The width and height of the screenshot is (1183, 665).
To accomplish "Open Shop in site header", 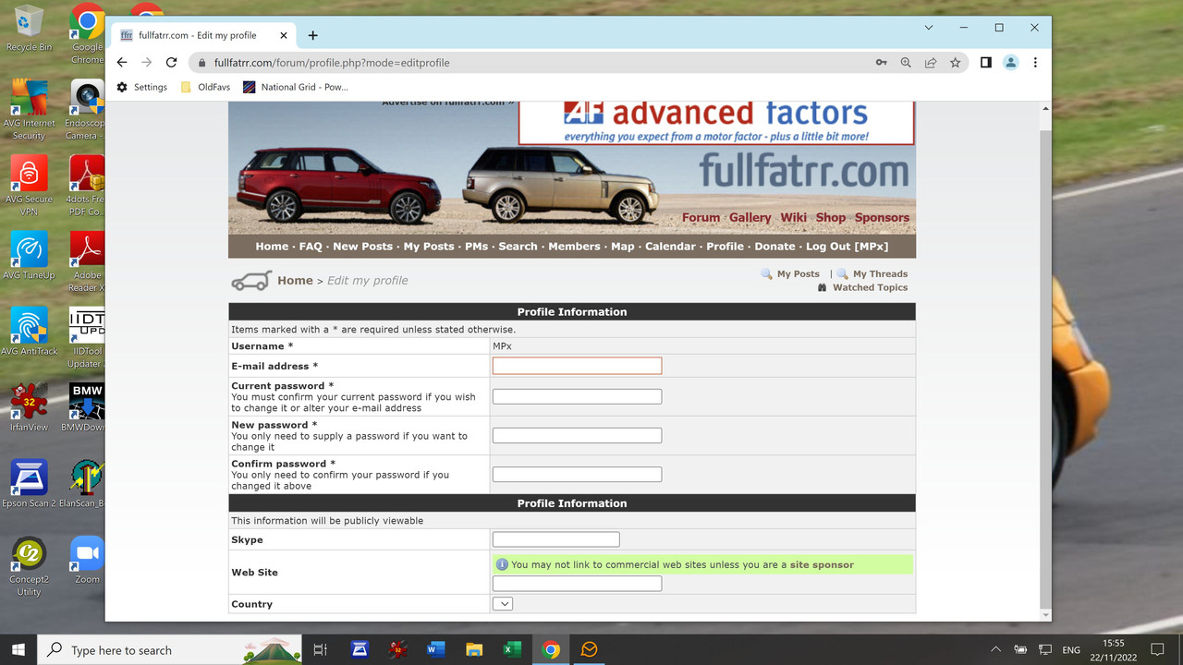I will [830, 218].
